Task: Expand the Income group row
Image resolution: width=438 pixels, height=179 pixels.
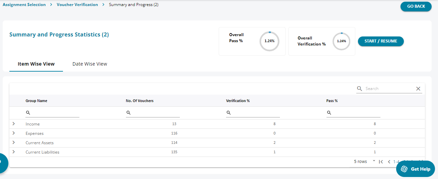Action: 13,124
